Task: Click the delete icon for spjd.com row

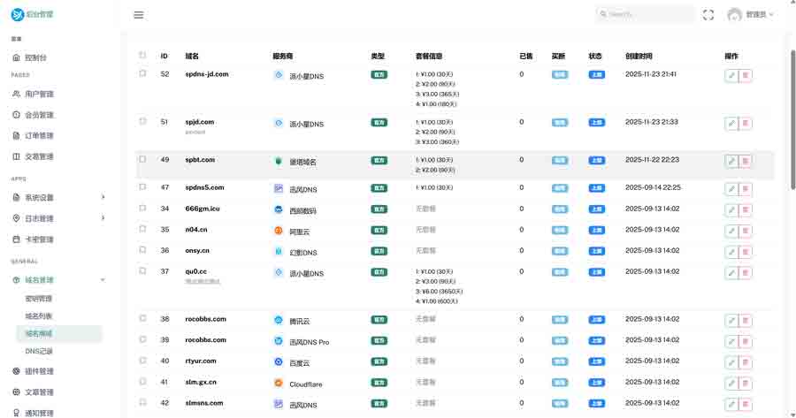Action: coord(745,124)
